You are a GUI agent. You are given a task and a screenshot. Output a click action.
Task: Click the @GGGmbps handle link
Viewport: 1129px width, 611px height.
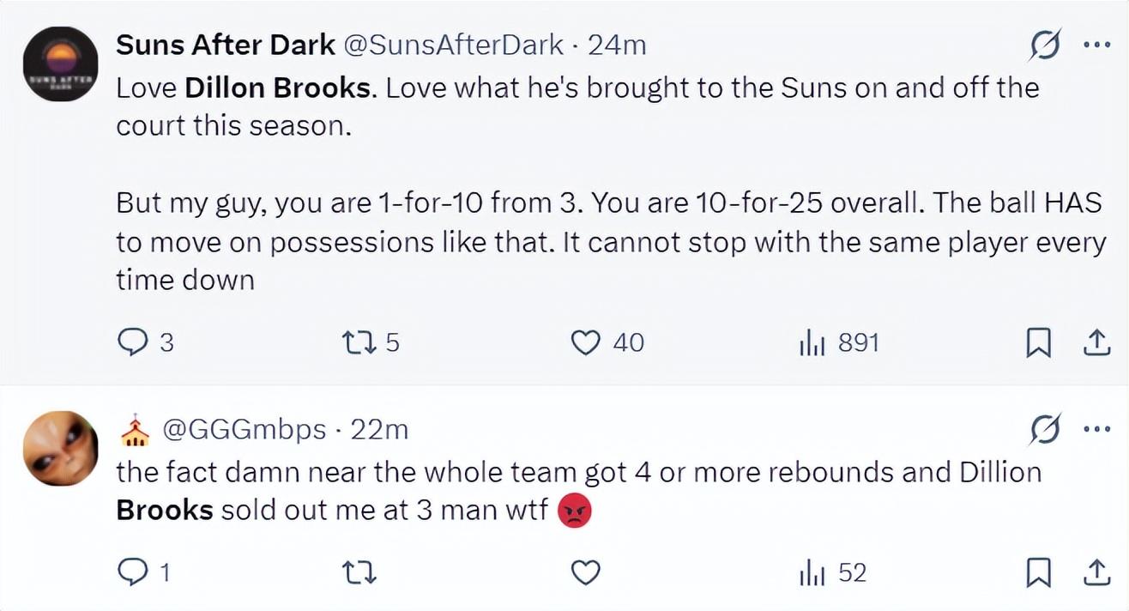(243, 429)
